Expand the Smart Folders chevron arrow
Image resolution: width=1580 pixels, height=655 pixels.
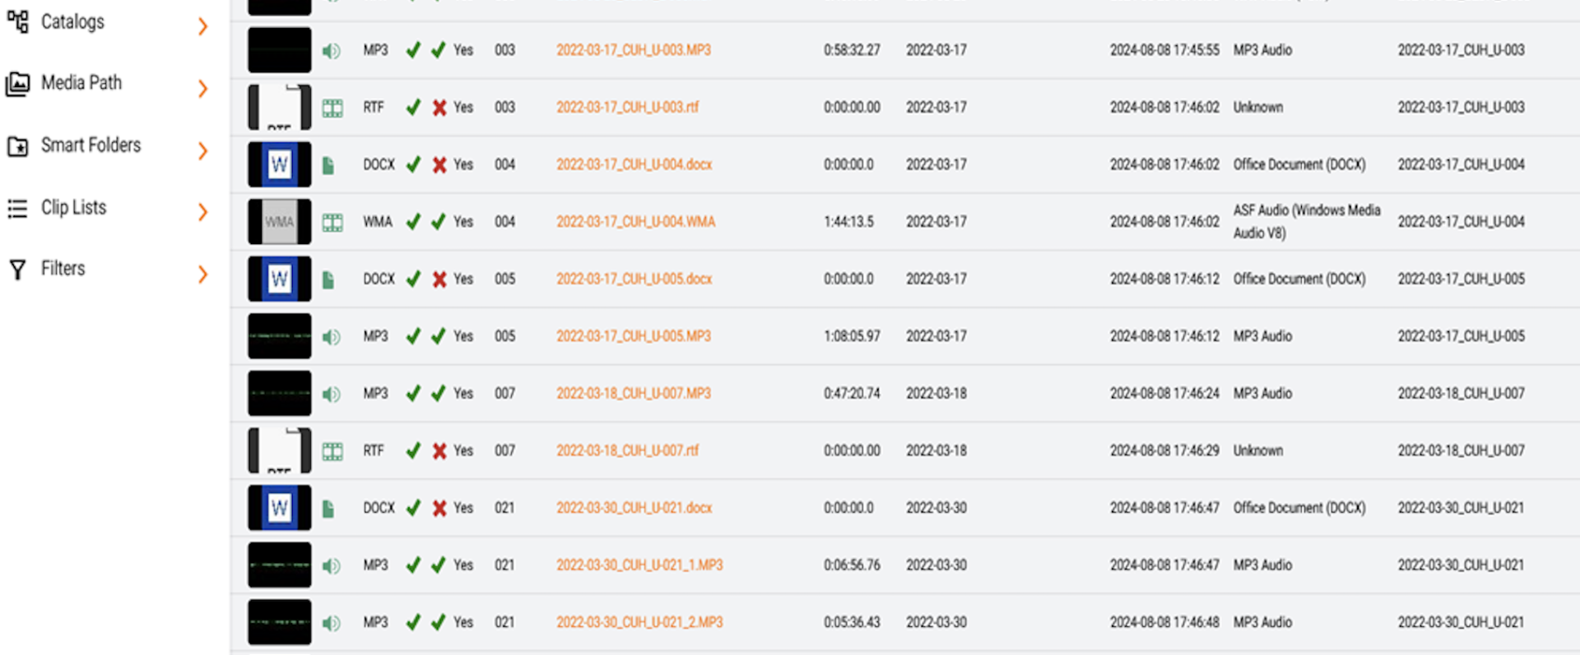pyautogui.click(x=202, y=150)
